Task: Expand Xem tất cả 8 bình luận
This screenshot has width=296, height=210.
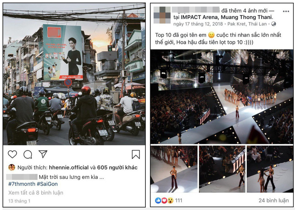Action: [x=36, y=193]
